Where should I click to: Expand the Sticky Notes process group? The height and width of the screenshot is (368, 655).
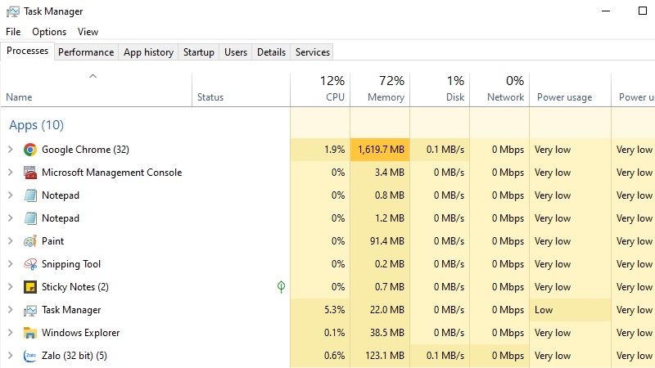10,287
